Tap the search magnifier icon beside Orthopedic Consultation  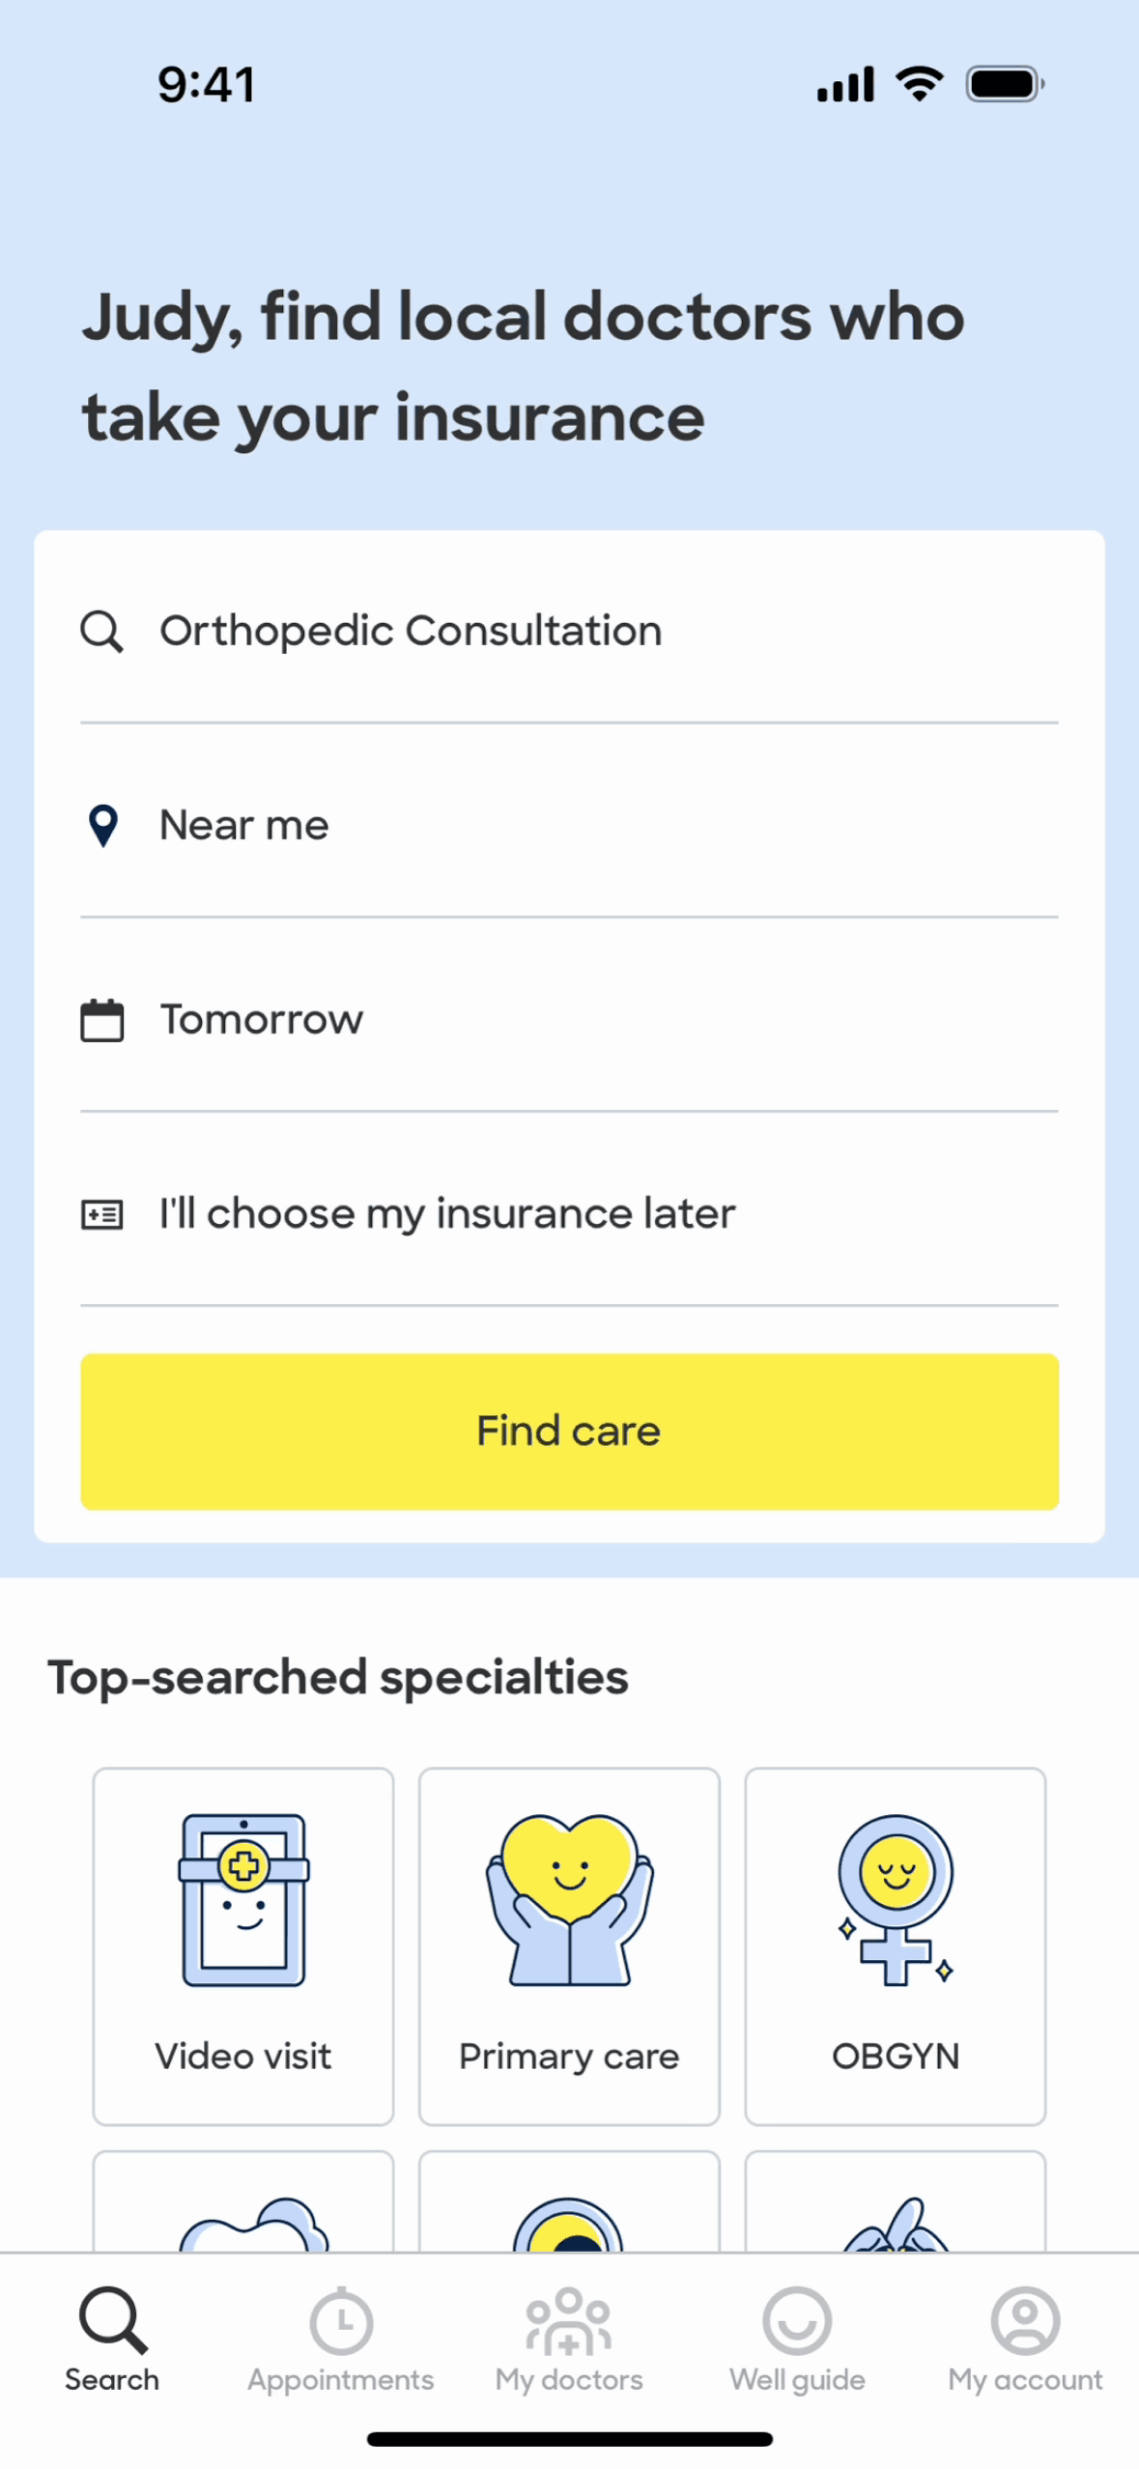[x=101, y=632]
